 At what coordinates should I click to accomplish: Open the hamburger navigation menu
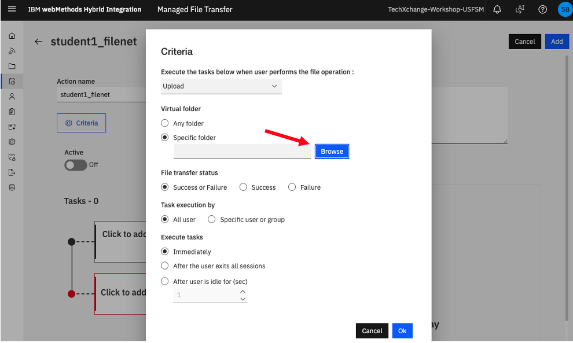click(x=12, y=9)
